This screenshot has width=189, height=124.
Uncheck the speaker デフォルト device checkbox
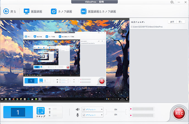[84, 109]
